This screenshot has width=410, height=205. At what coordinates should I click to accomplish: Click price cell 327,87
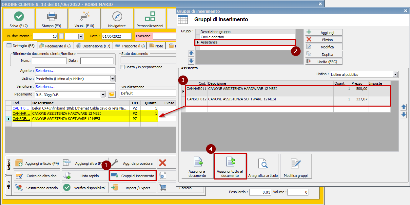[359, 99]
